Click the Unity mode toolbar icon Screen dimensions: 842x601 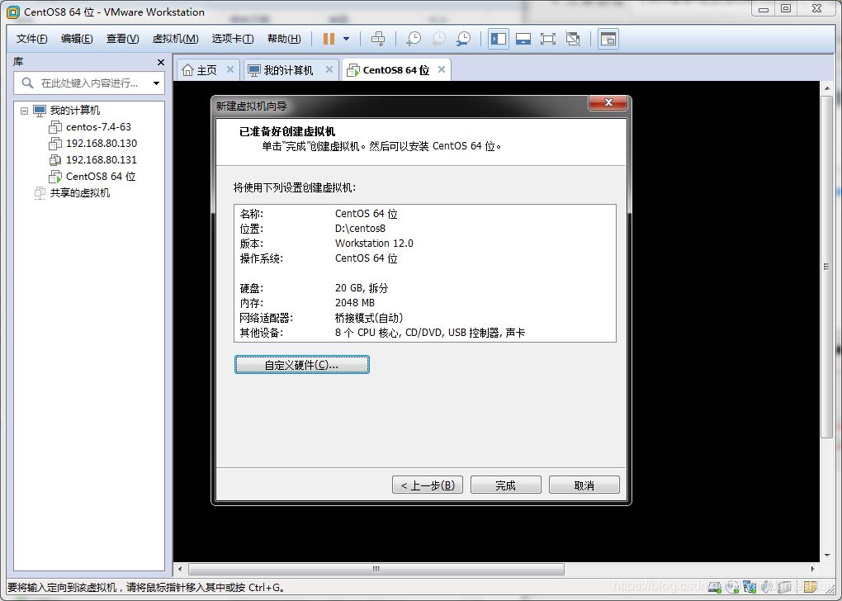pos(573,39)
